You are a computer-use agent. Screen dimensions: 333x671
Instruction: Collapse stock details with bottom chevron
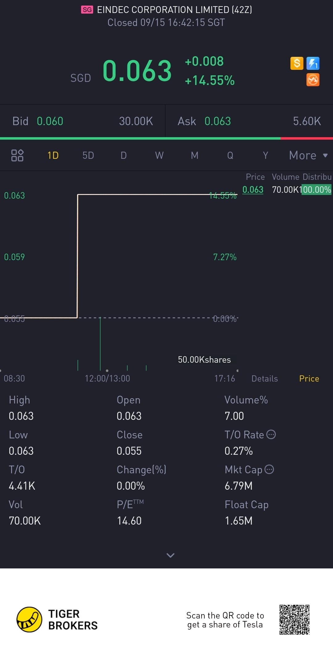[x=170, y=555]
